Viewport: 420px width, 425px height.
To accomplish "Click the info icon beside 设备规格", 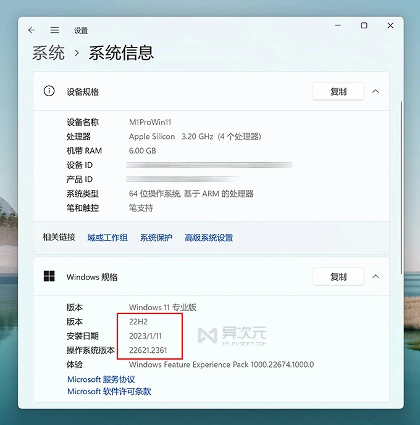I will click(49, 91).
